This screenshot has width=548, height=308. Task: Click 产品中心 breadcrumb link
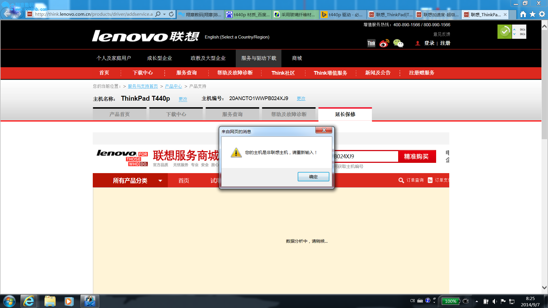point(173,86)
